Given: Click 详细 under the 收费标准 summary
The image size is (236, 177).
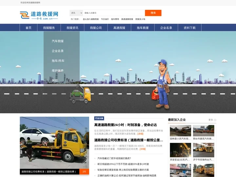Looking at the screenshot, I should coord(143,149).
